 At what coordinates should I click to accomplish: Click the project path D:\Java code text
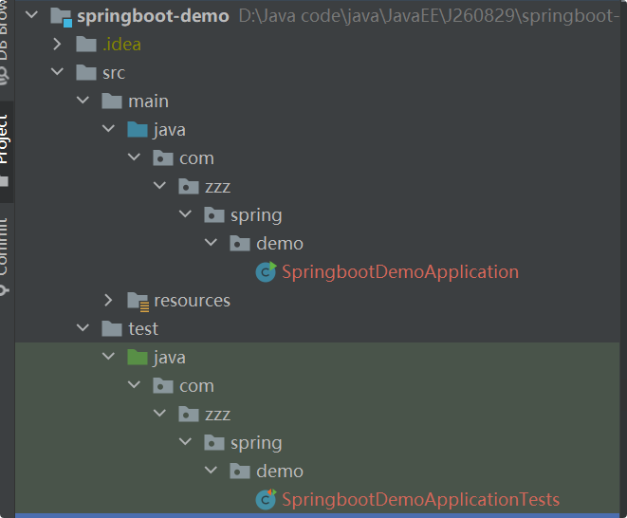(428, 16)
